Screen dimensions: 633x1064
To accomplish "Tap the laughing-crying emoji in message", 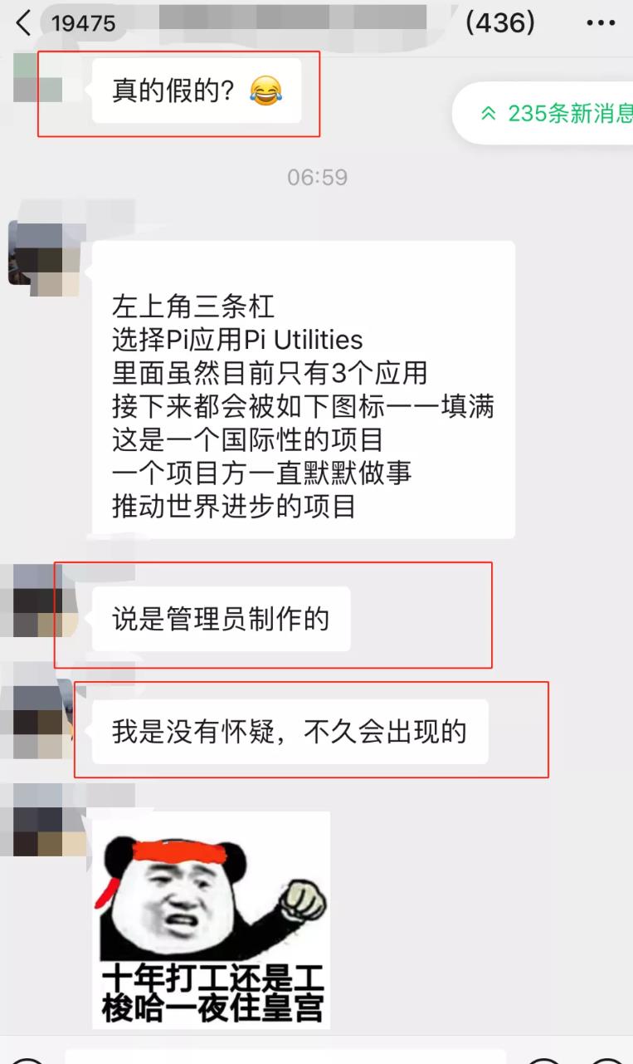I will [265, 91].
